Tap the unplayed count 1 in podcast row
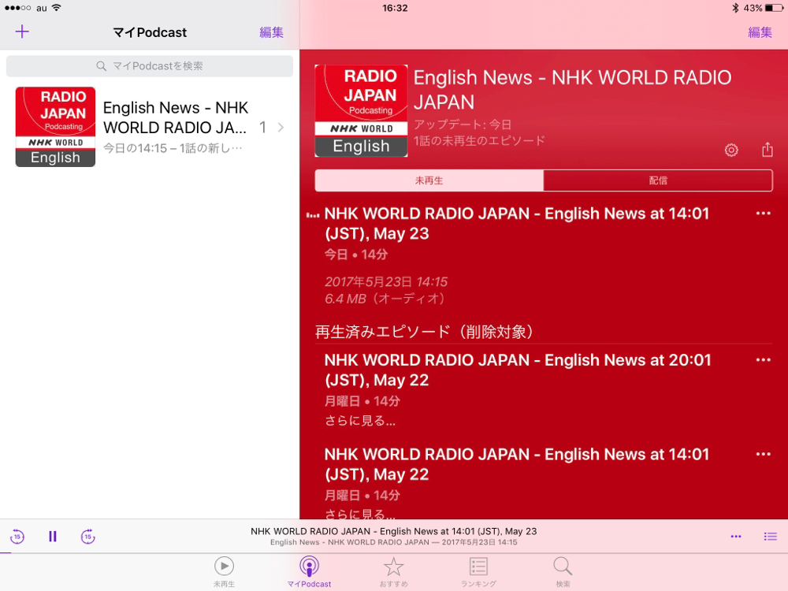Screen dimensions: 788x591 [x=262, y=128]
